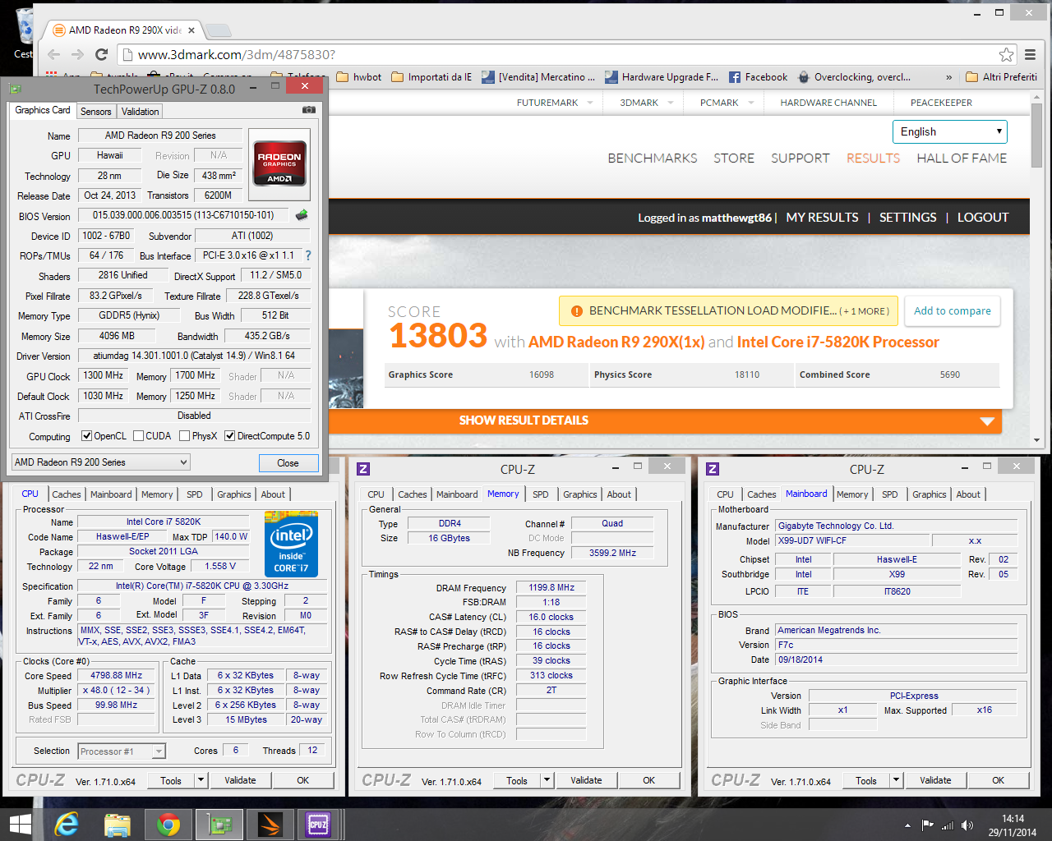The width and height of the screenshot is (1052, 841).
Task: Switch to 3DMark taskbar icon
Action: coord(270,824)
